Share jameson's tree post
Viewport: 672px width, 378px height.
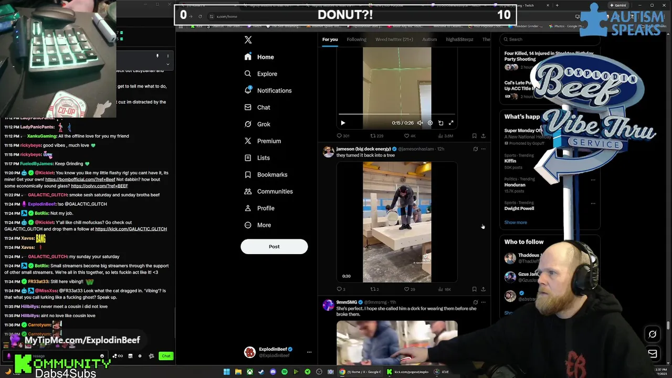click(x=483, y=289)
